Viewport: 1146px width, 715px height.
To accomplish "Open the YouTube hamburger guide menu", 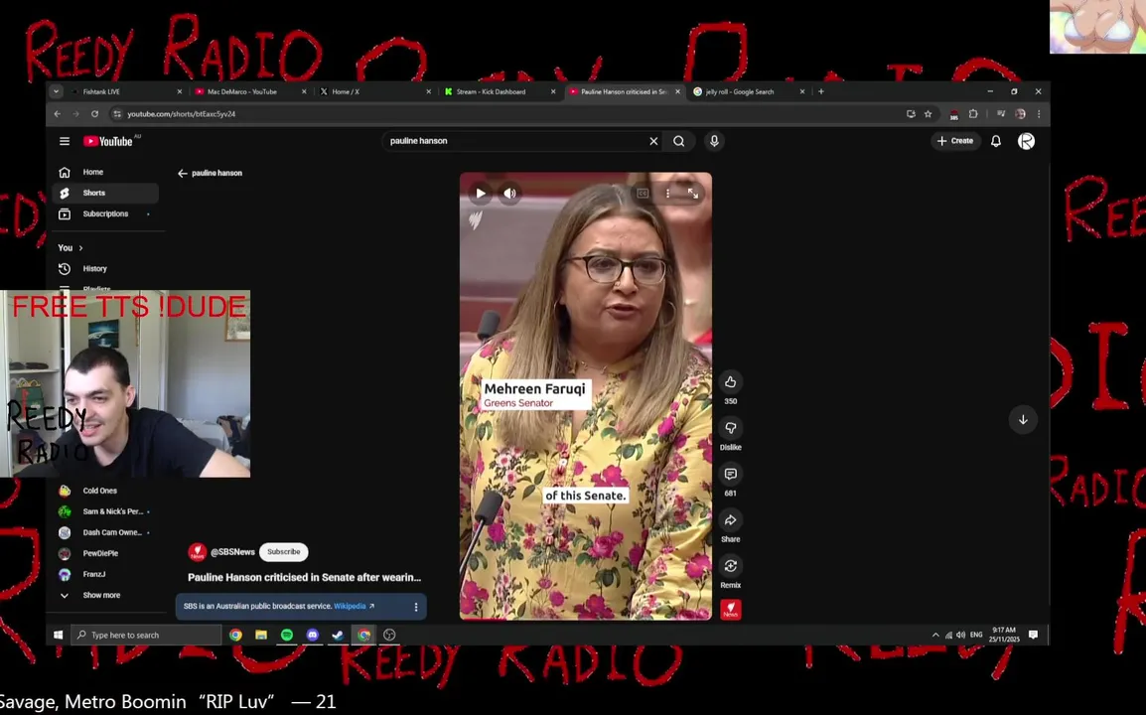I will [x=65, y=141].
